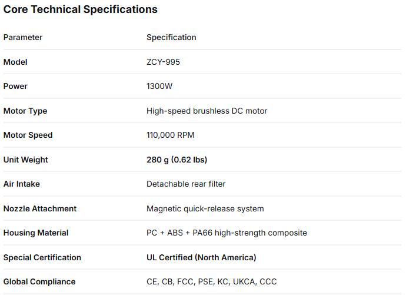Click the PC + ABS + PA66 composite value
The height and width of the screenshot is (295, 406).
[227, 233]
